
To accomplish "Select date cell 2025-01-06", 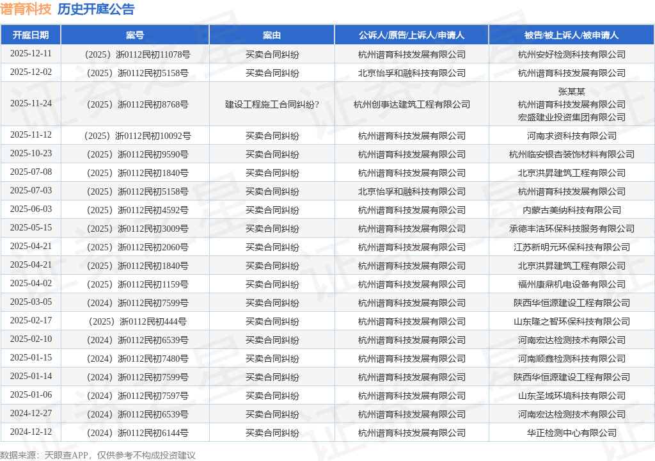I will tap(31, 395).
